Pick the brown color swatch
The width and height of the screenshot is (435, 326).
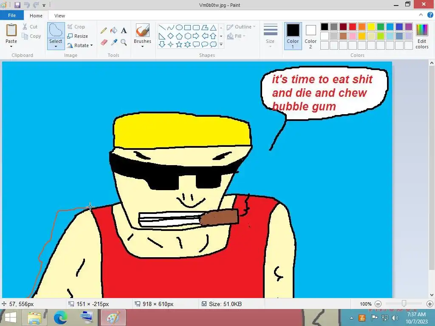coord(343,36)
